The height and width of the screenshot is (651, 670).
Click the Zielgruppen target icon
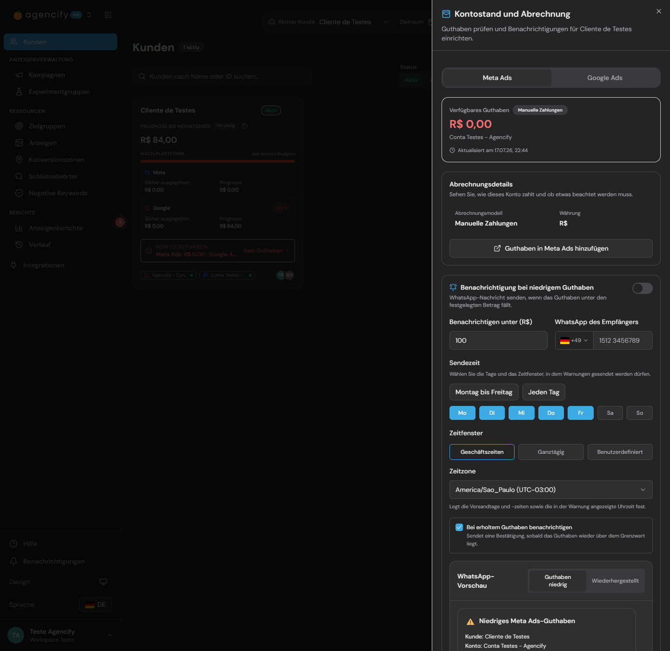click(19, 126)
